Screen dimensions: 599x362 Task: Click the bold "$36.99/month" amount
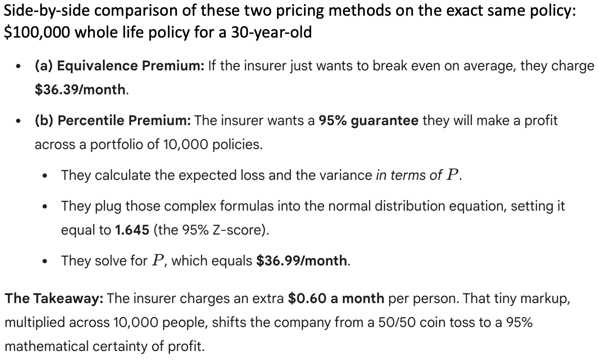click(x=302, y=261)
